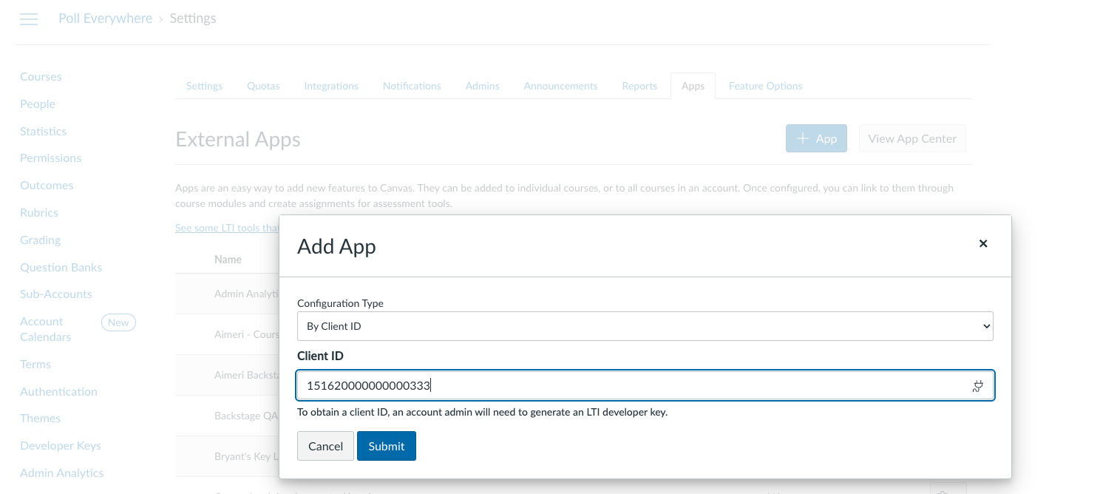Switch to the Announcements tab
This screenshot has height=494, width=1100.
pos(560,86)
